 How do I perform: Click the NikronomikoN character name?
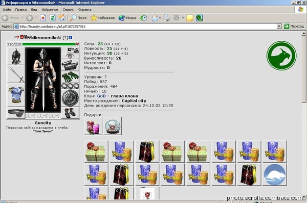click(46, 38)
